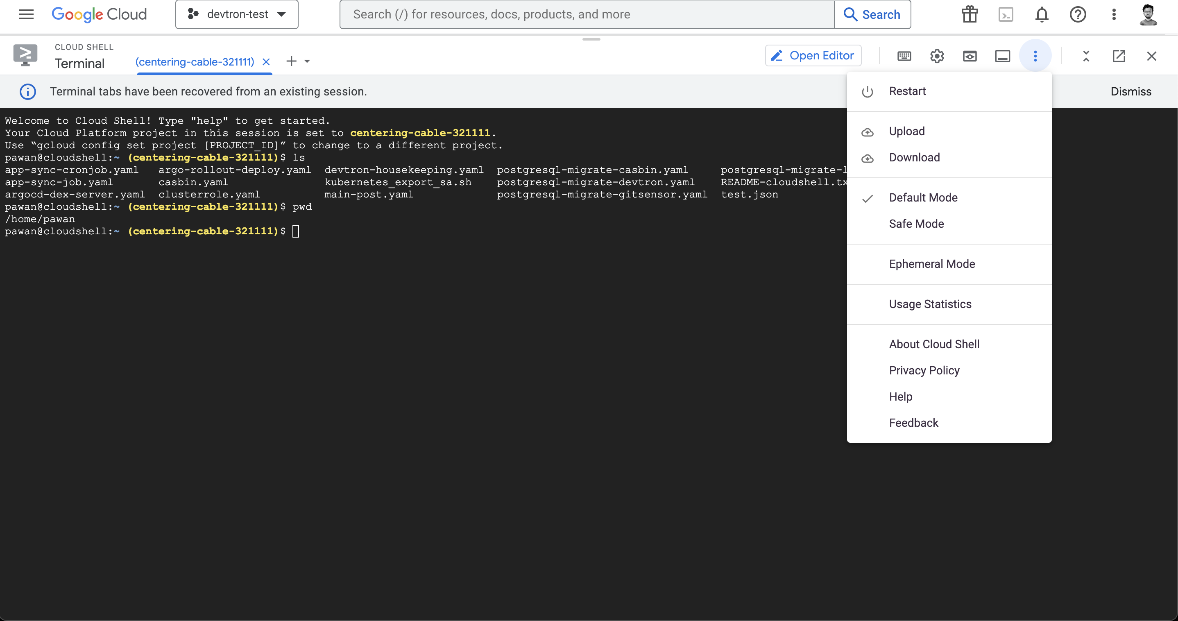Viewport: 1178px width, 621px height.
Task: Enable Ephemeral Mode
Action: [932, 264]
